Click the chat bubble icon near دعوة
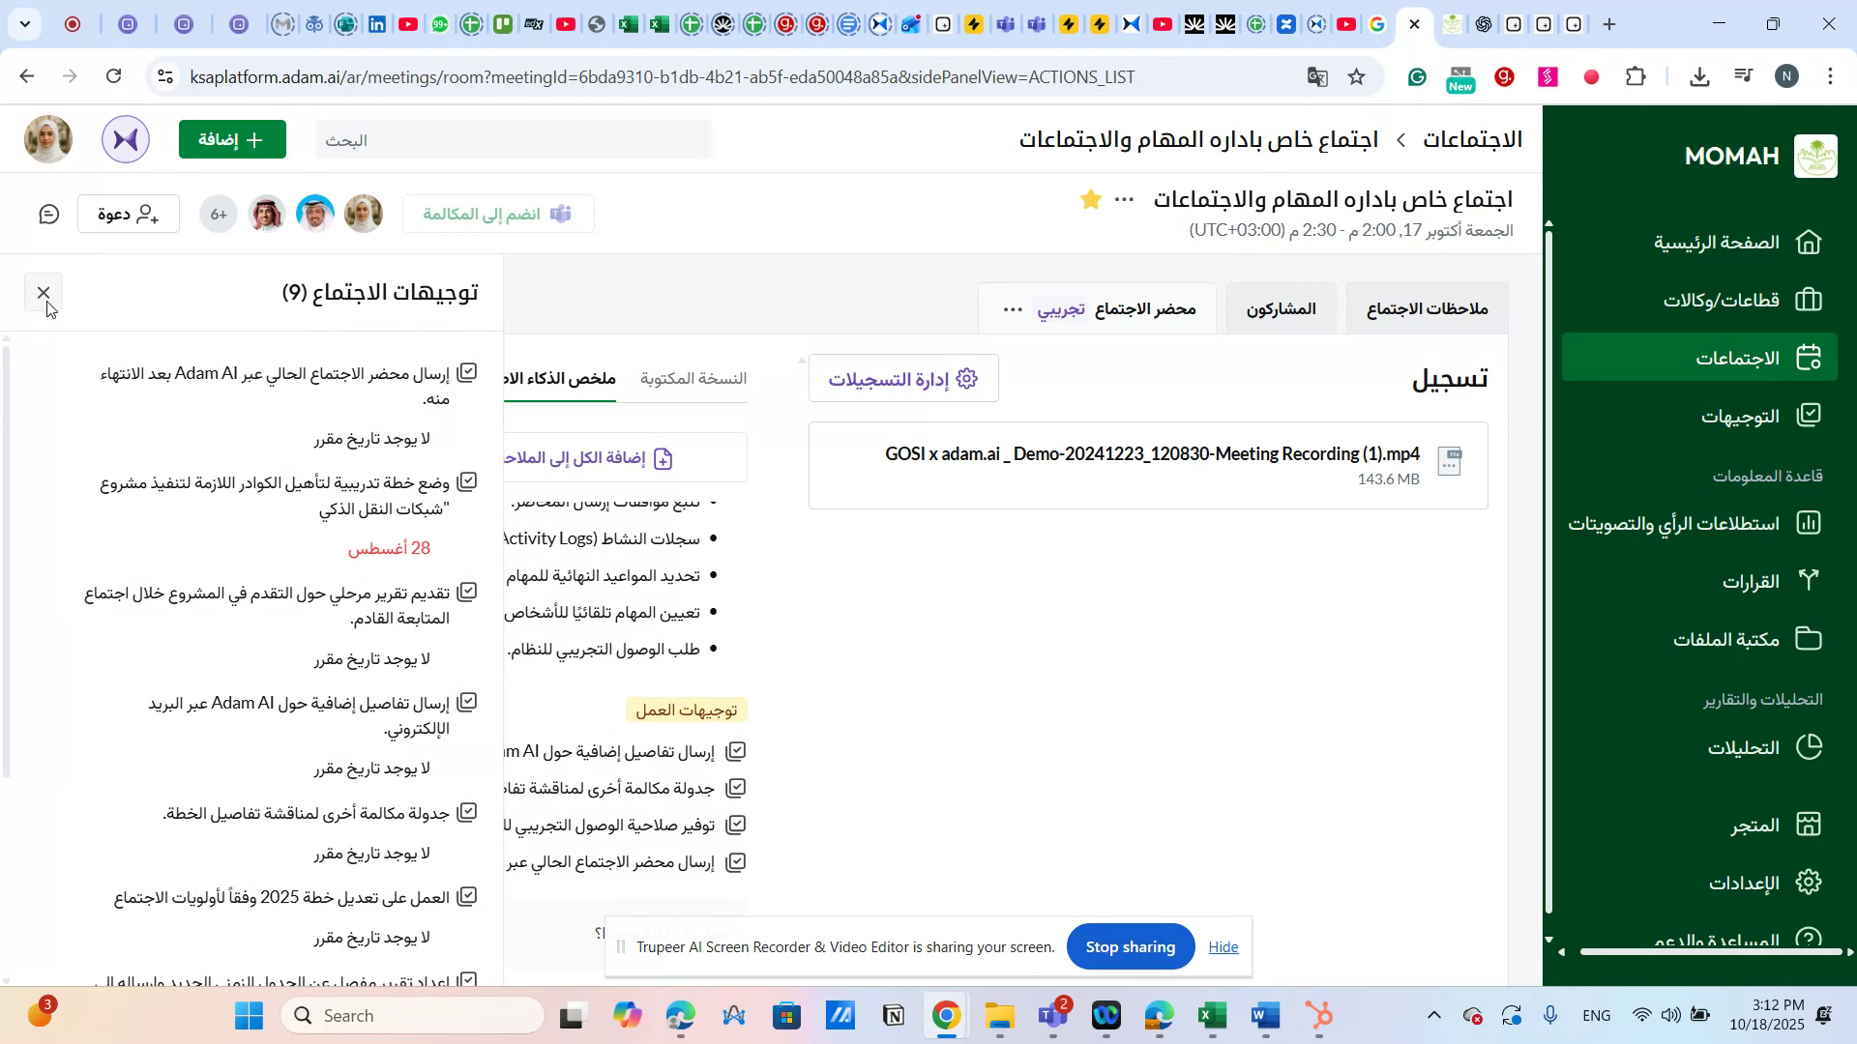 tap(48, 214)
